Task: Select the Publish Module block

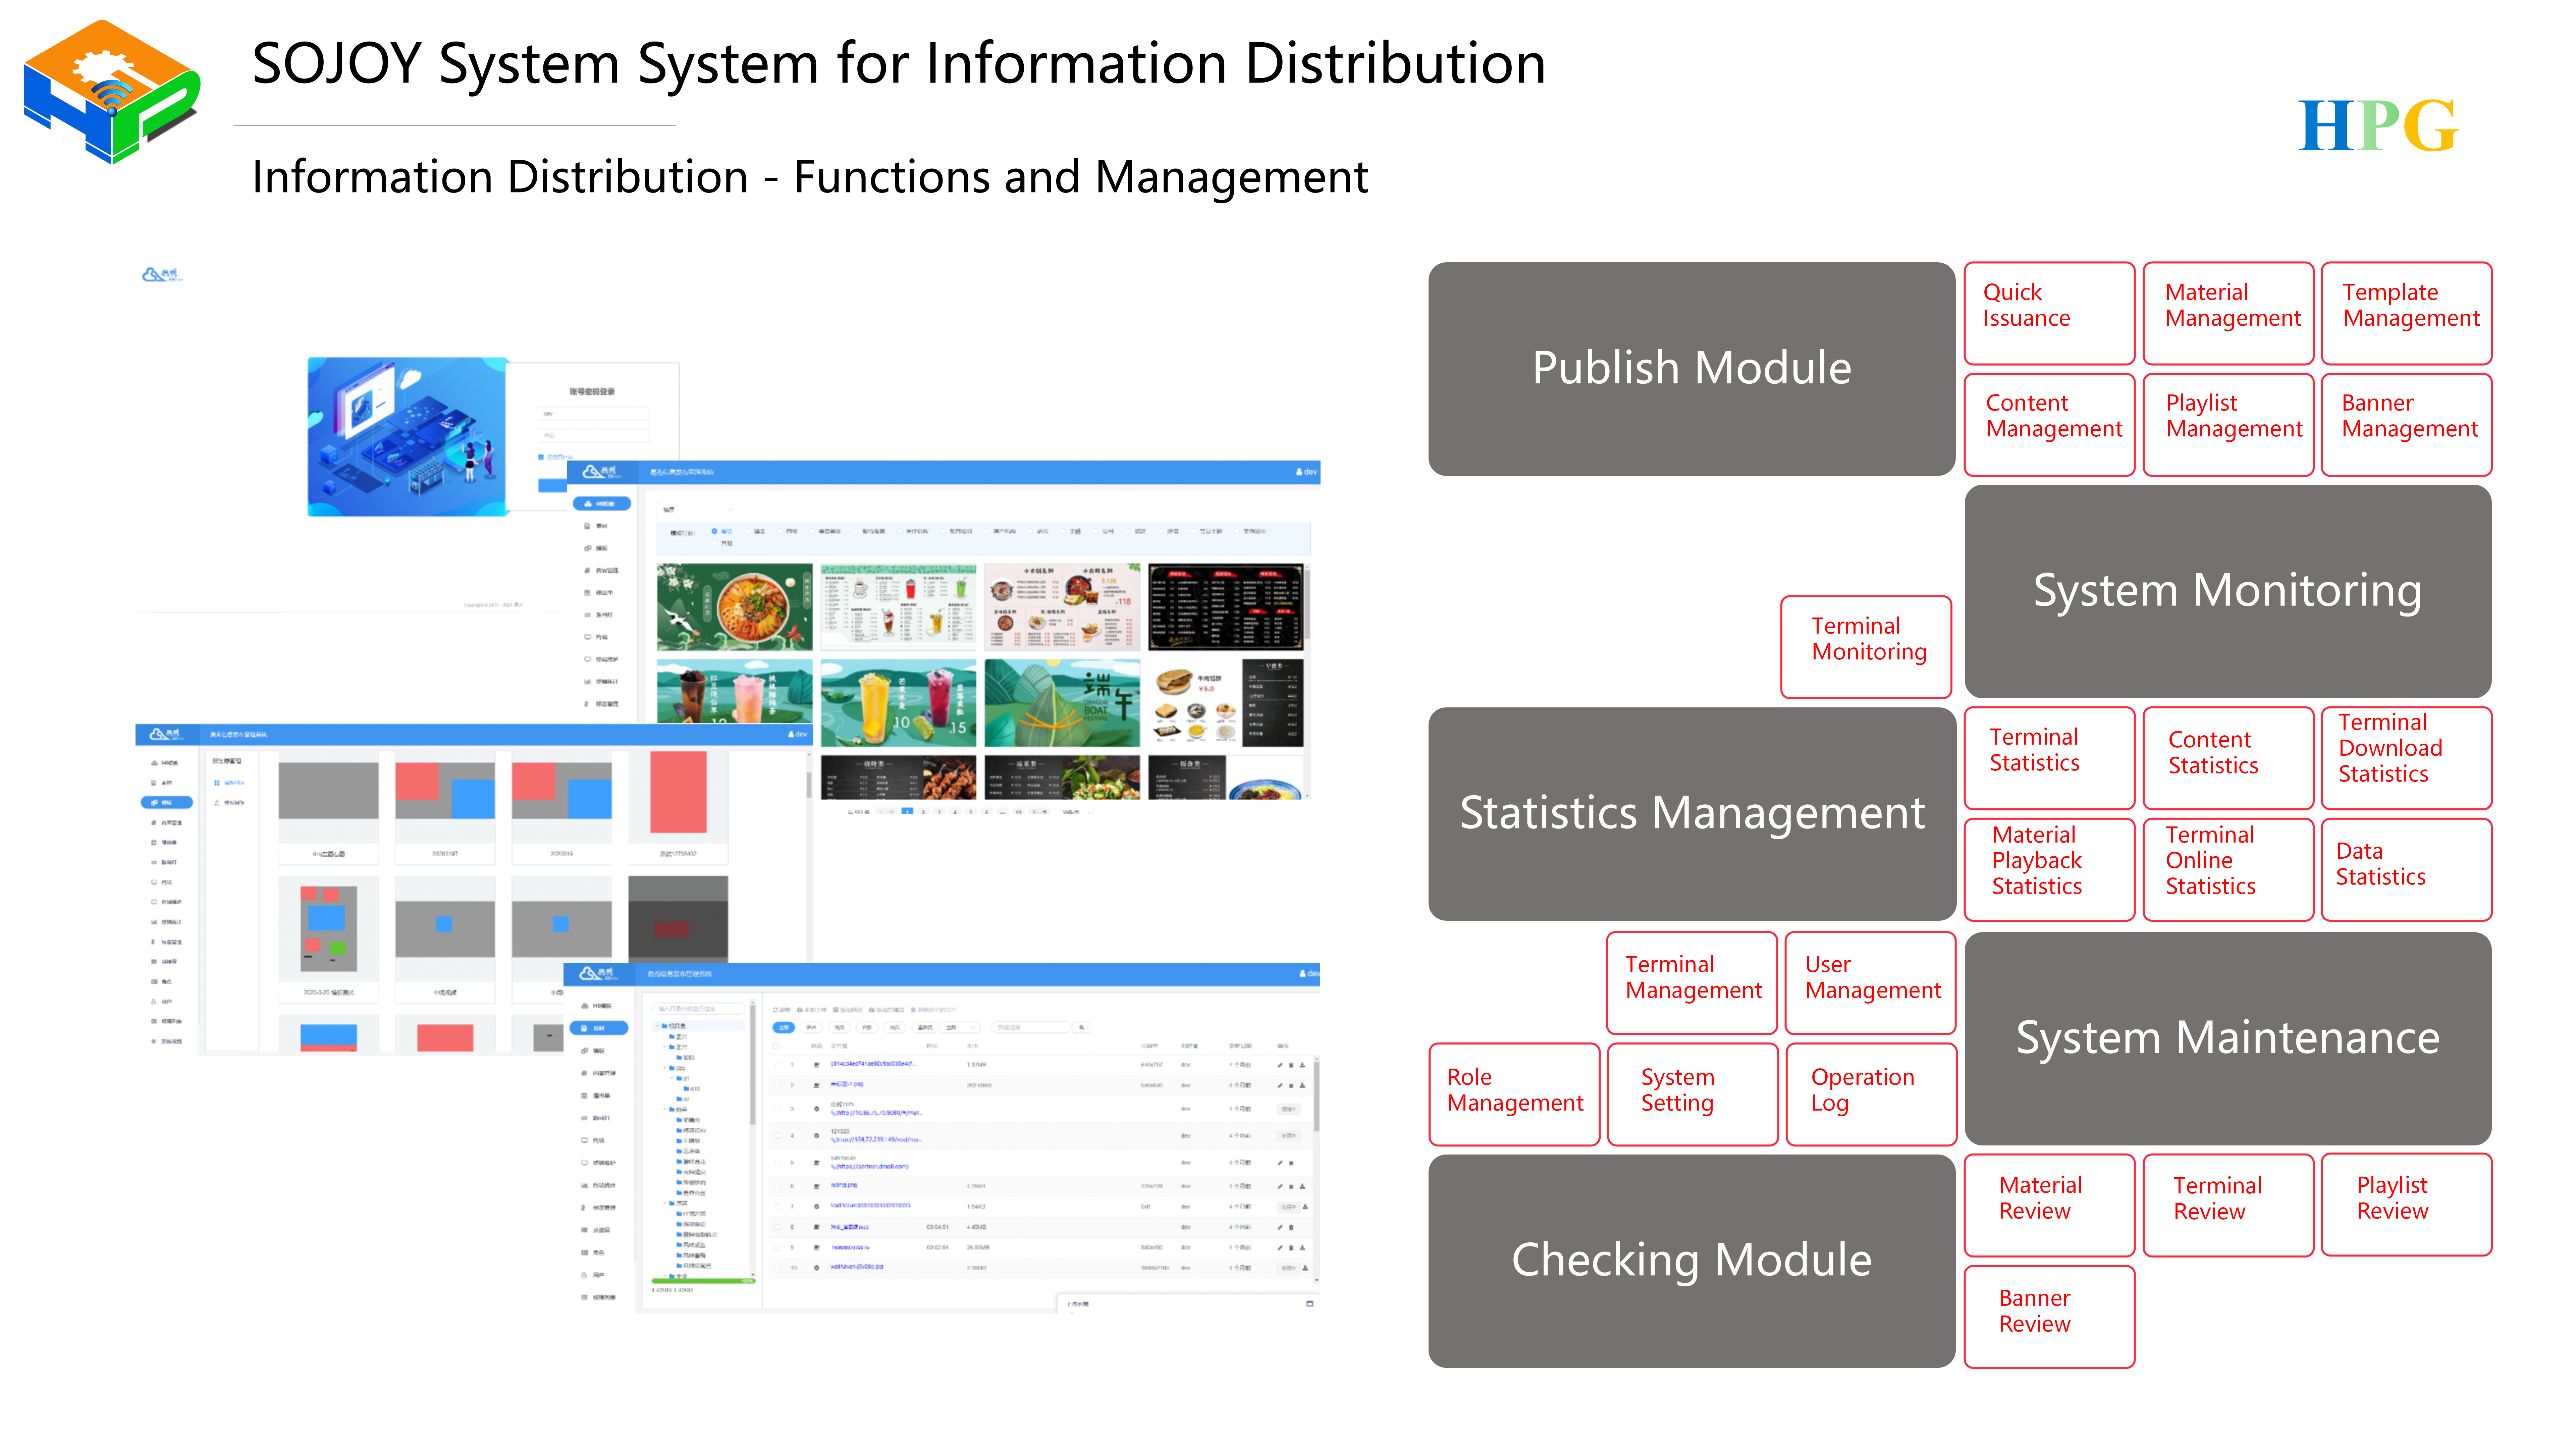Action: point(1691,369)
